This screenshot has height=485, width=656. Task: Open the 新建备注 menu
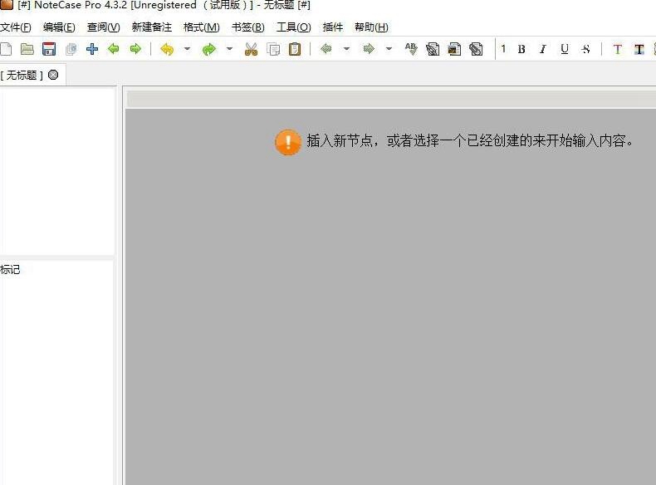point(151,27)
